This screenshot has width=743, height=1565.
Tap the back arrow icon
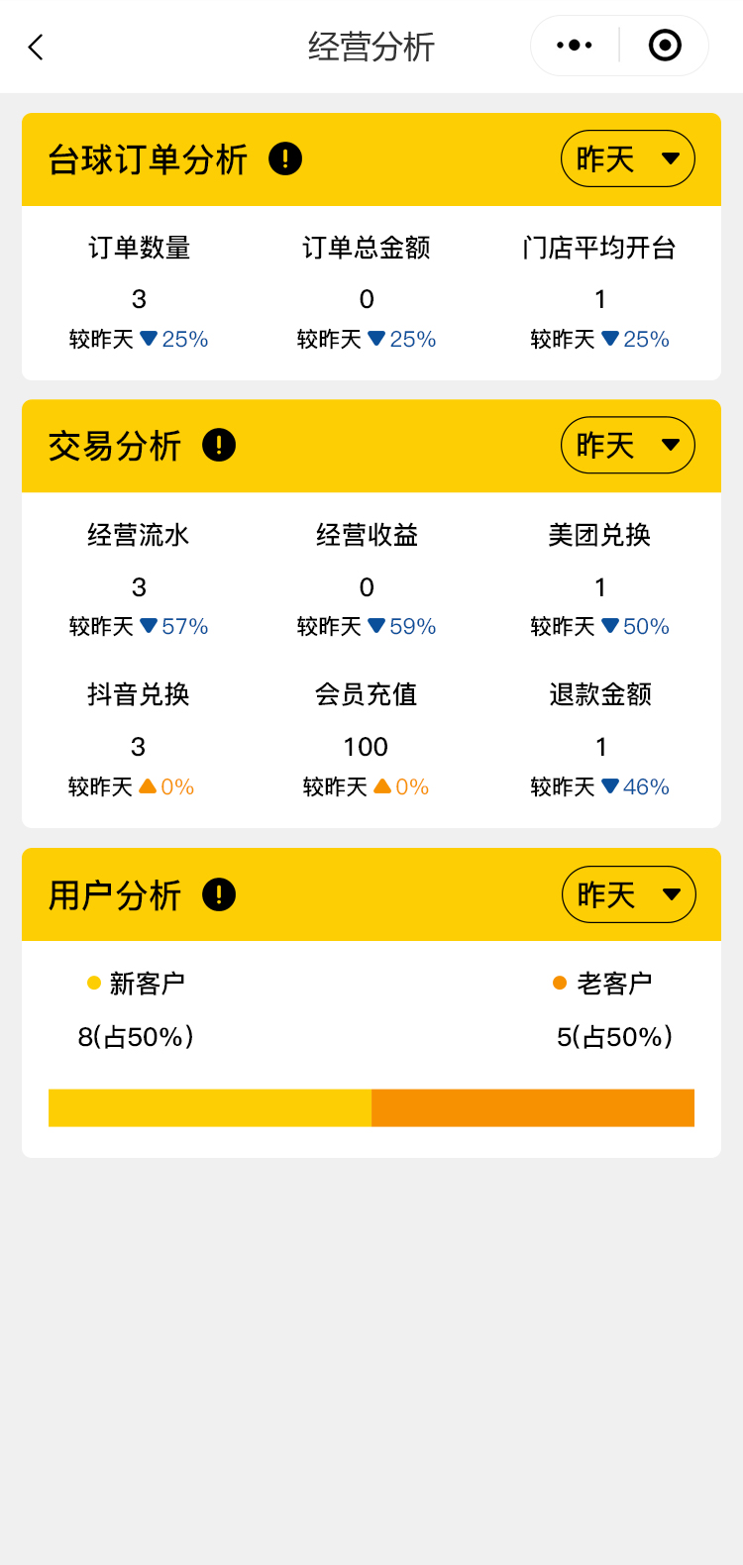tap(37, 48)
